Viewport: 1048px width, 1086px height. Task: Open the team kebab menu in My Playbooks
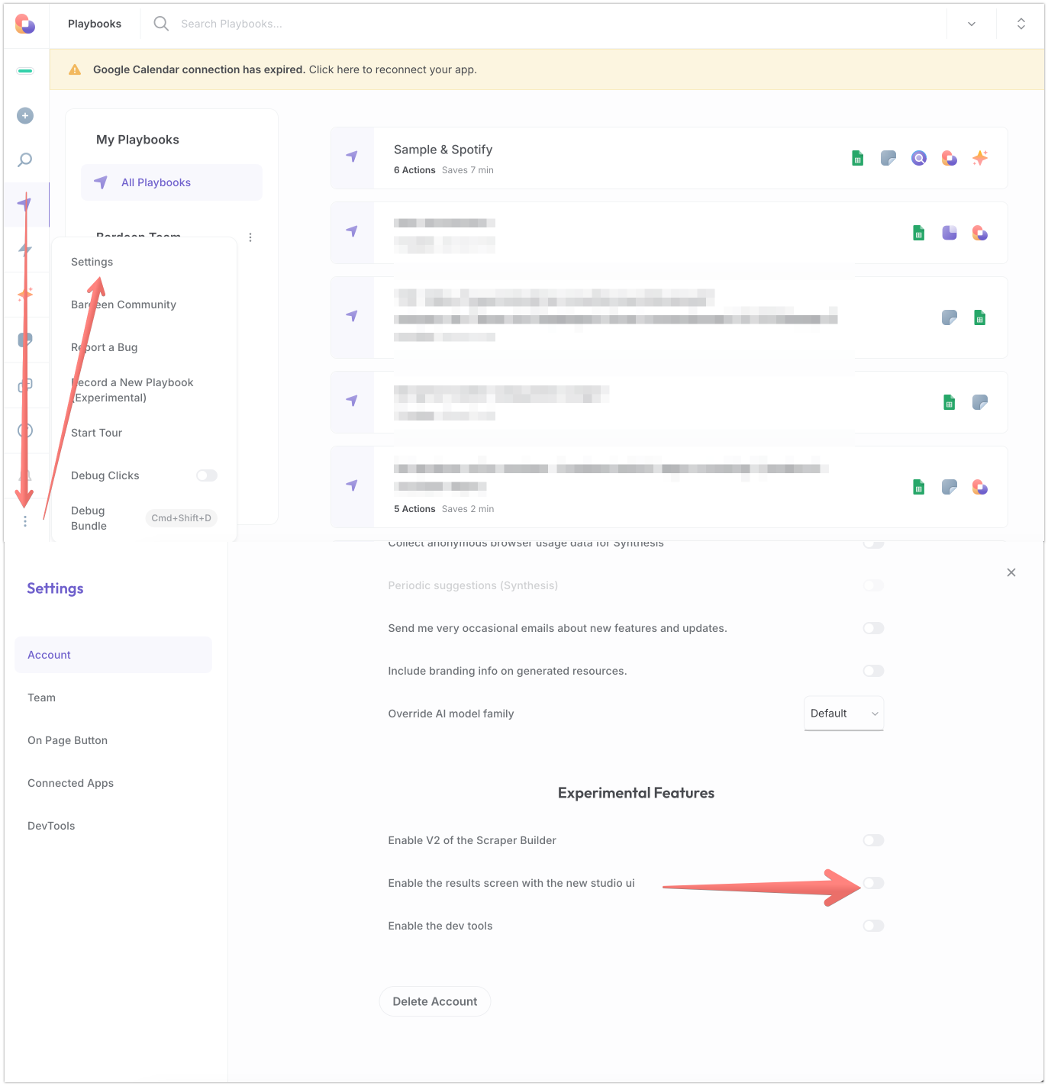(x=250, y=237)
